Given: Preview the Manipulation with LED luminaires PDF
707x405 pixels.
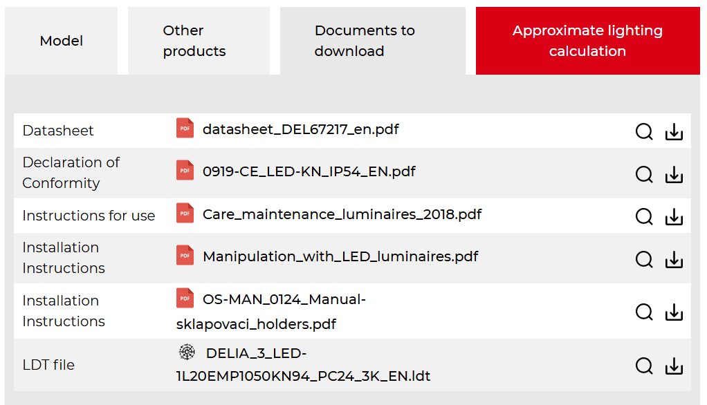Looking at the screenshot, I should coord(644,259).
